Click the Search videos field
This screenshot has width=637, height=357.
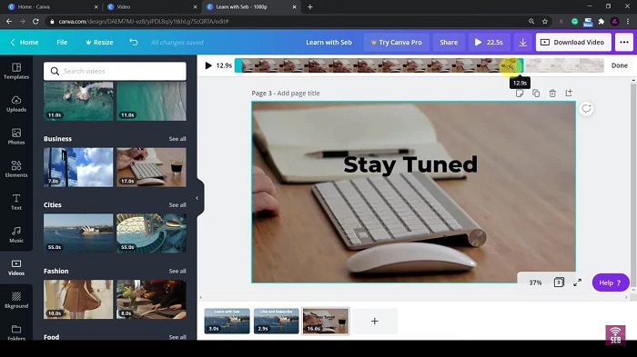coord(115,71)
